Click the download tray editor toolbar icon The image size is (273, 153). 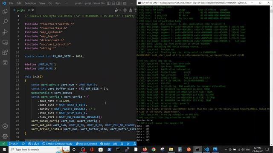[130, 10]
